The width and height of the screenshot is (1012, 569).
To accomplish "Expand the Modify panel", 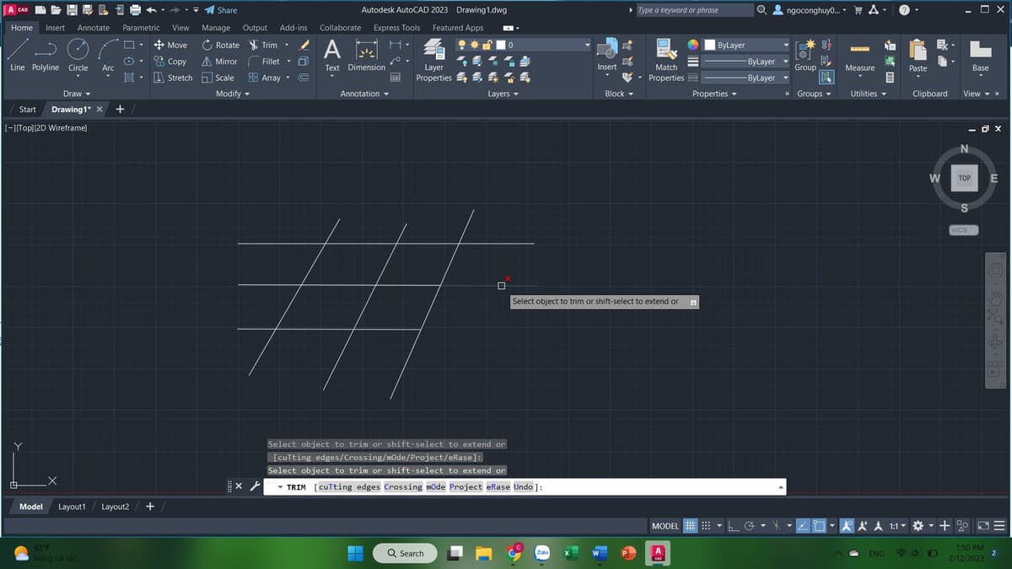I will tap(232, 94).
